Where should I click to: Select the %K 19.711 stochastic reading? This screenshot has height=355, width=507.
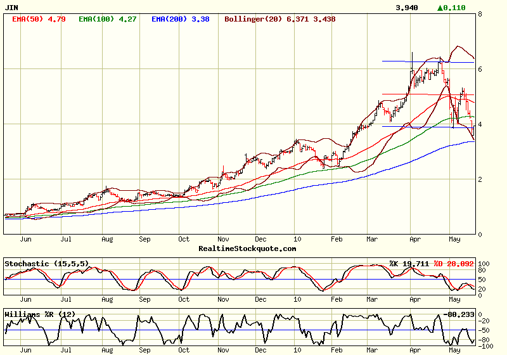pos(409,263)
